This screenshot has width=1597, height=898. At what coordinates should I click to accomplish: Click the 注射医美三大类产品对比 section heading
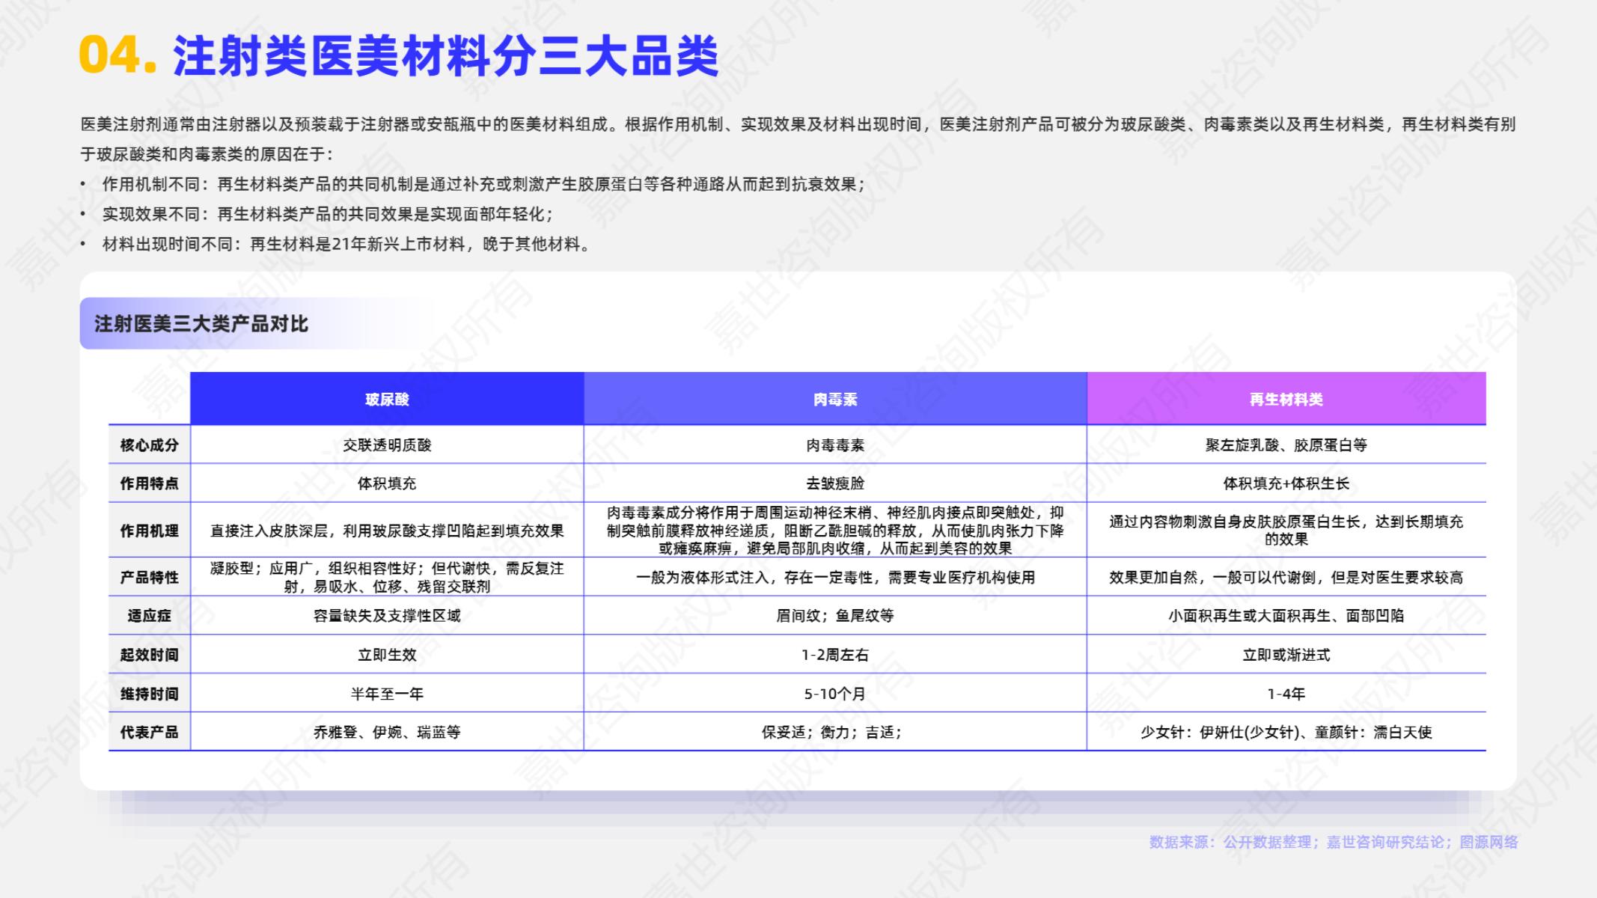coord(201,324)
